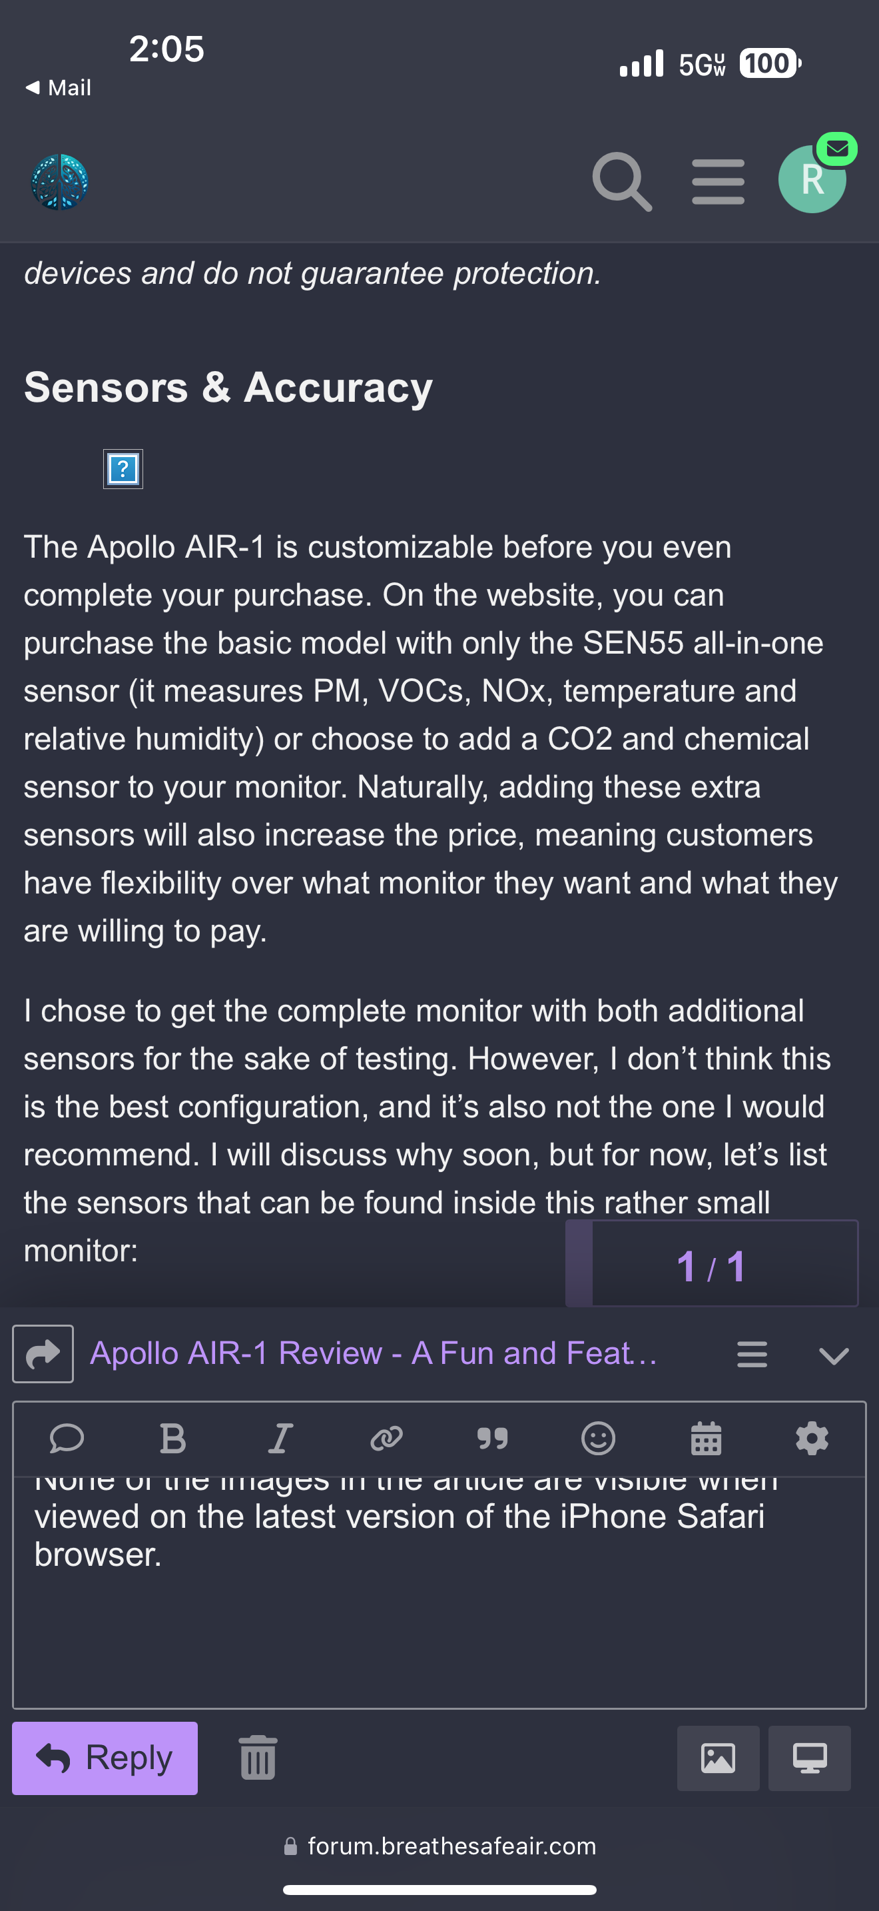The image size is (879, 1911).
Task: Open the forum search icon
Action: (x=621, y=181)
